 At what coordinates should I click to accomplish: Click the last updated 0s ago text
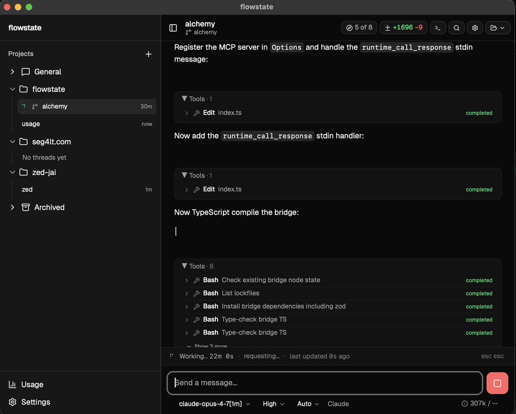point(319,356)
